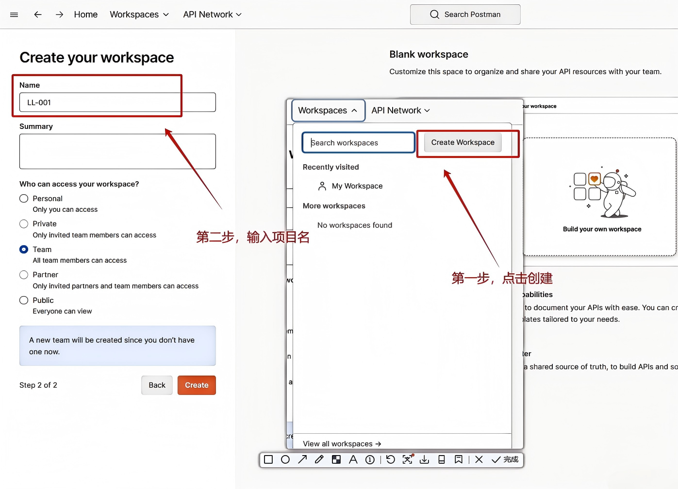Select the rectangle annotation tool
678x489 pixels.
tap(268, 459)
